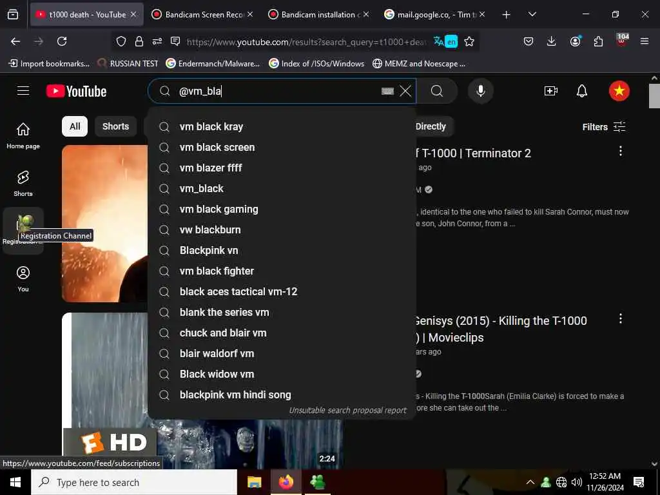660x495 pixels.
Task: Open the notifications bell
Action: [582, 91]
